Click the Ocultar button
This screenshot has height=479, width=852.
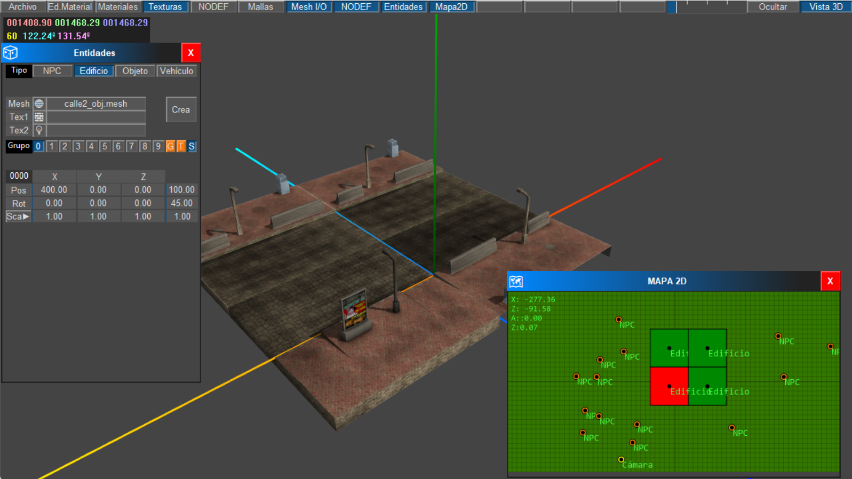pyautogui.click(x=773, y=7)
